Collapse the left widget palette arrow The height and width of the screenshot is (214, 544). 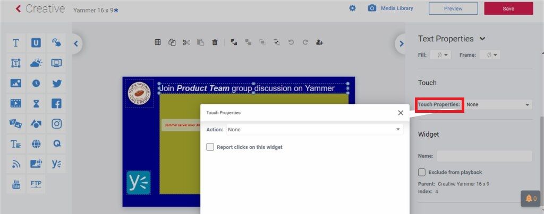coord(76,44)
